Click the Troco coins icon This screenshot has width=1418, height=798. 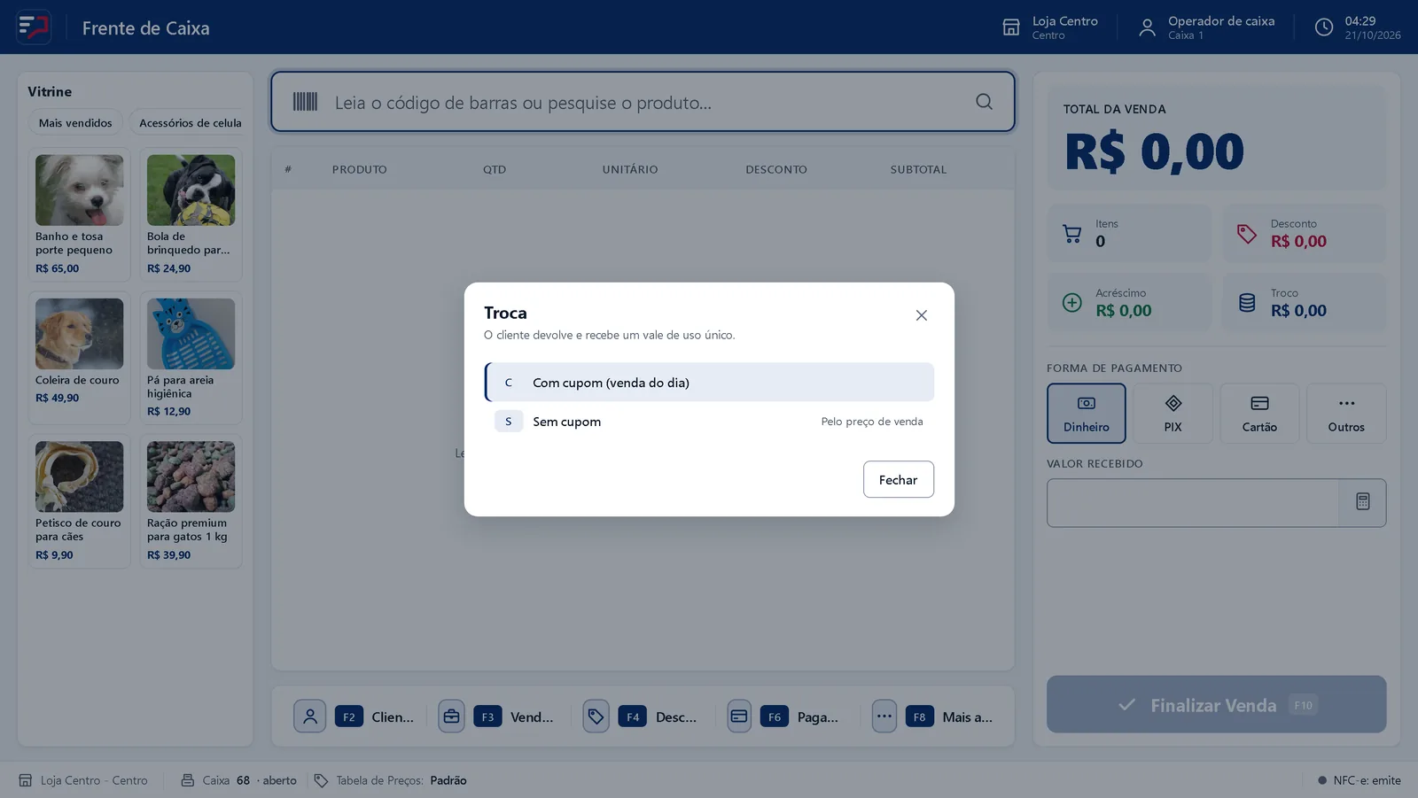[x=1247, y=303]
